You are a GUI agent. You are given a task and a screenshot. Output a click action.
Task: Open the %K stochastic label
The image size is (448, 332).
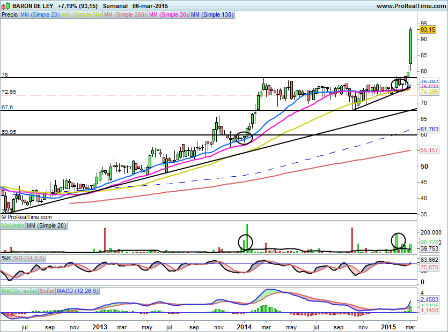coord(6,259)
